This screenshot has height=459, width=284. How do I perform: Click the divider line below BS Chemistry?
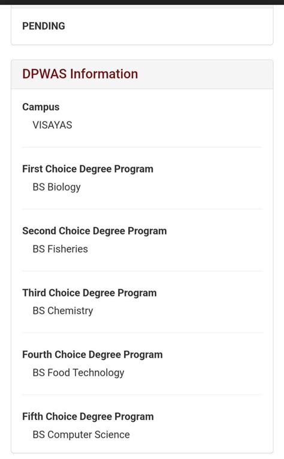tap(142, 333)
